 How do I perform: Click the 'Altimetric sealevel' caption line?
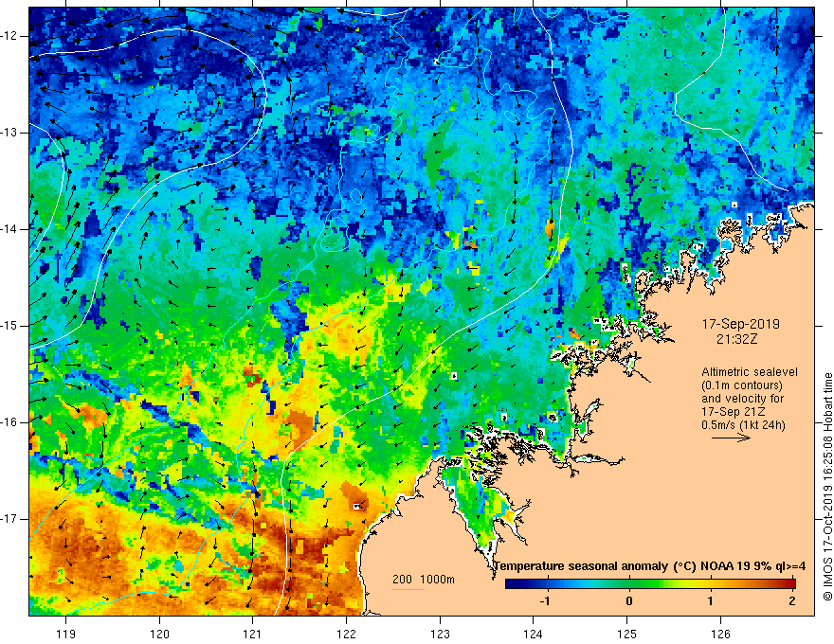pyautogui.click(x=750, y=372)
